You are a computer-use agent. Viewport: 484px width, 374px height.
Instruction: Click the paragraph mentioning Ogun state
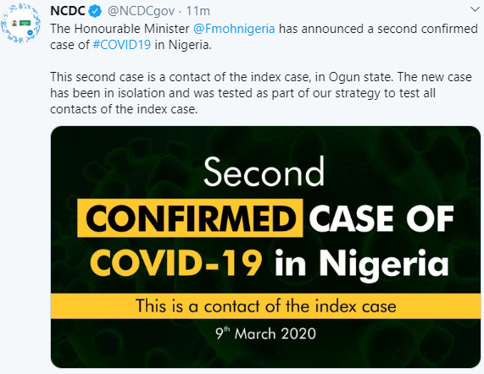coord(261,93)
